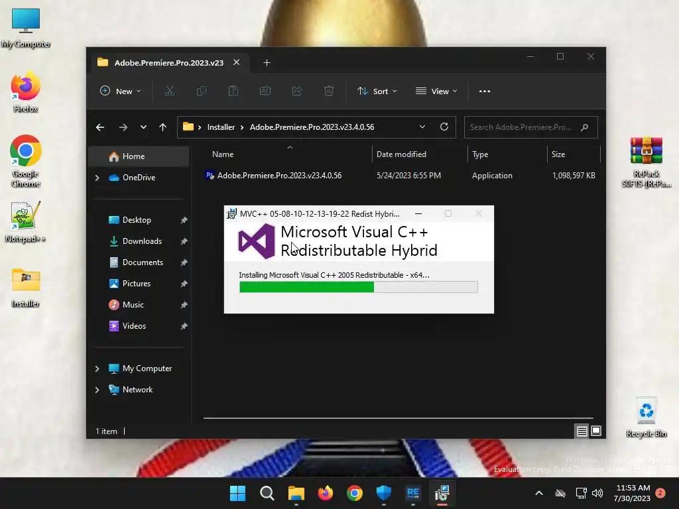Open Firefox desktop shortcut
The height and width of the screenshot is (509, 679).
pyautogui.click(x=26, y=92)
